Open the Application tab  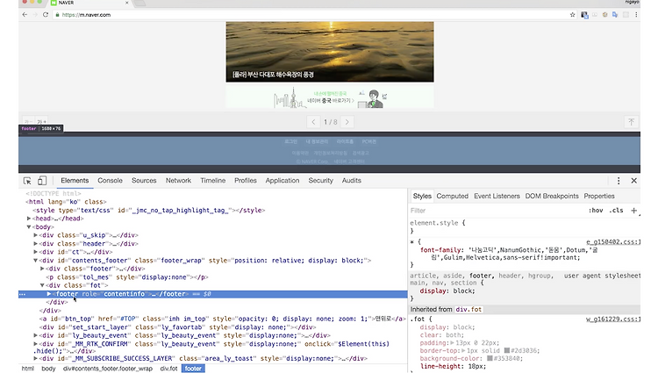click(x=283, y=181)
